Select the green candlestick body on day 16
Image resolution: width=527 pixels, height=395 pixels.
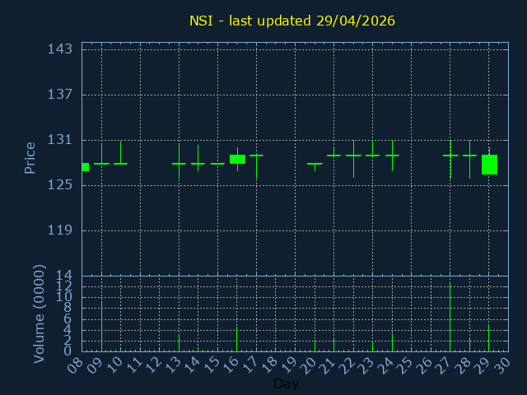coord(237,159)
